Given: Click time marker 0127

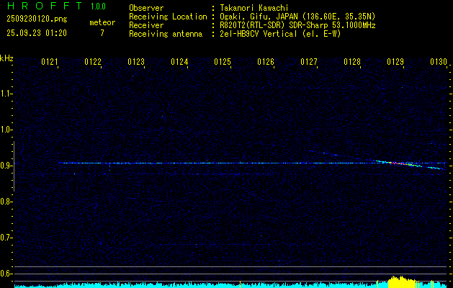Looking at the screenshot, I should pyautogui.click(x=309, y=62).
